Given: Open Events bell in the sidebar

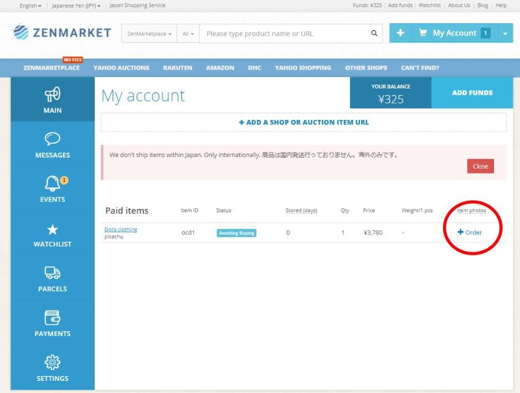Looking at the screenshot, I should 53,189.
